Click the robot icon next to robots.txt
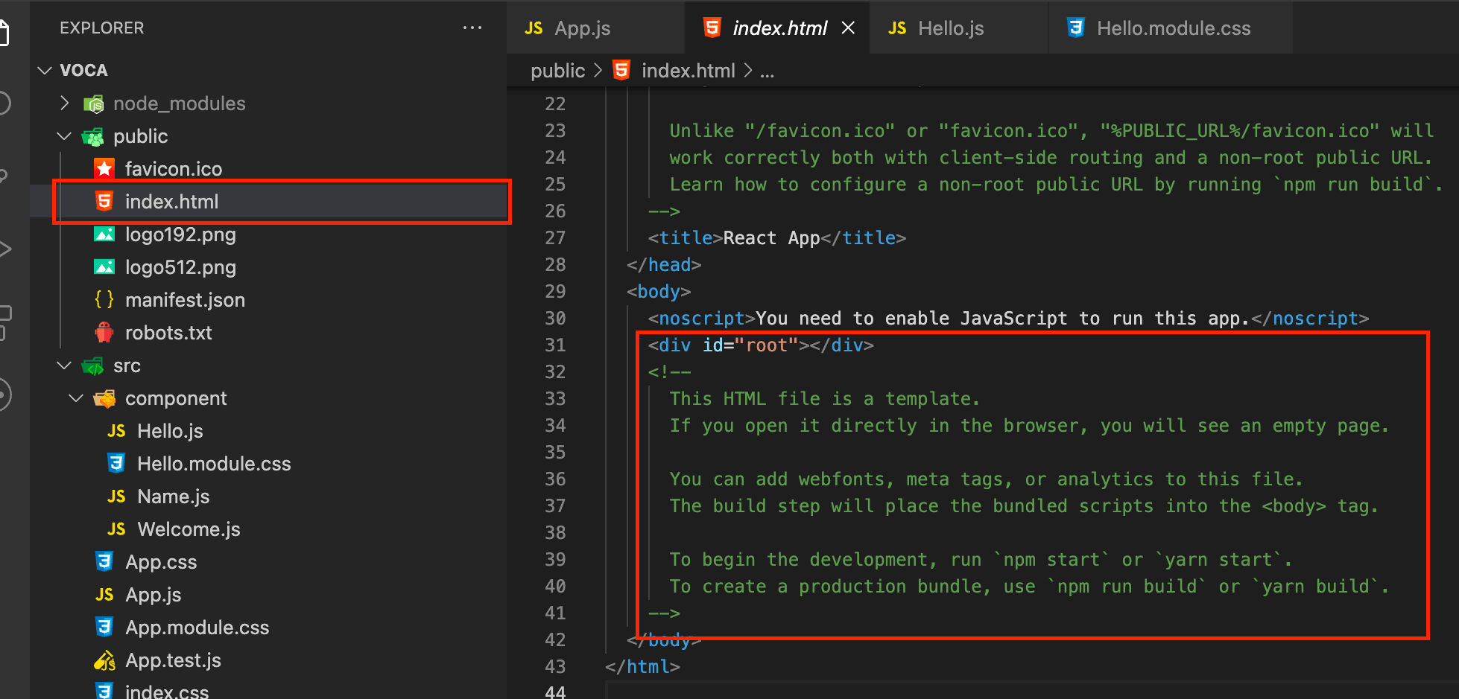This screenshot has height=699, width=1459. click(x=104, y=332)
